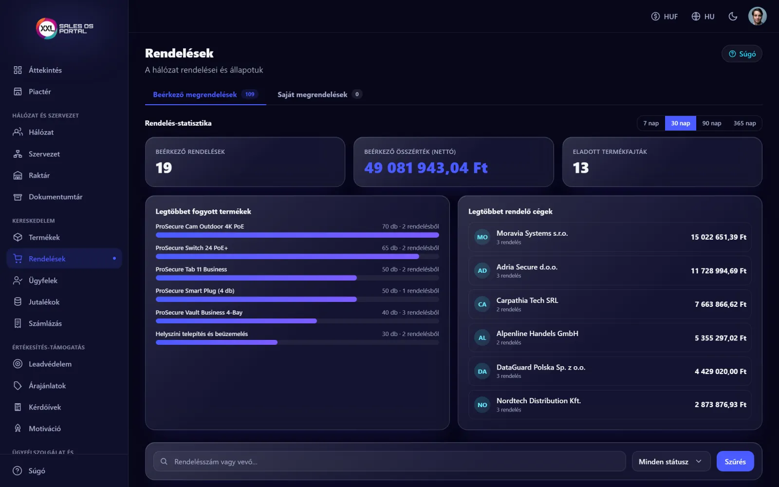
Task: Click the Árajánlatok tag icon
Action: [x=18, y=386]
